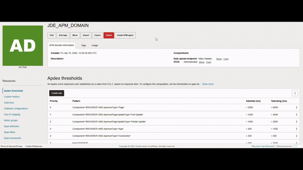Open Custom metrics in Resources
Screen dimensions: 303x170
pyautogui.click(x=12, y=97)
